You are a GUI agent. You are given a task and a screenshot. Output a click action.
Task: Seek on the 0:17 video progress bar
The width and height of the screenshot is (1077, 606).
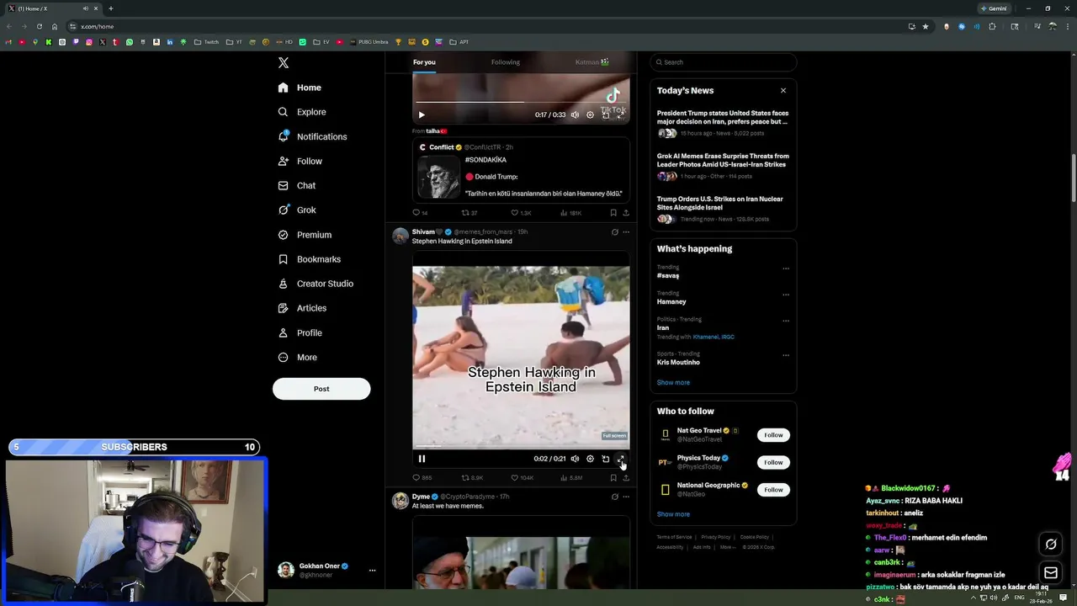coord(521,103)
